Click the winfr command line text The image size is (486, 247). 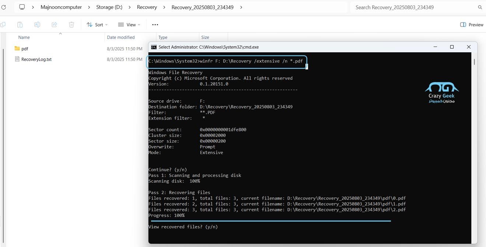point(225,61)
